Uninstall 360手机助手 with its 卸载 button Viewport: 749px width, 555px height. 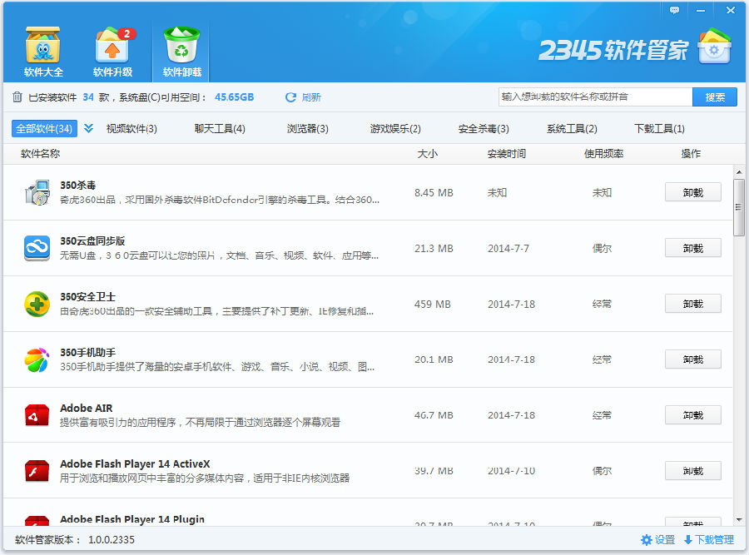693,359
